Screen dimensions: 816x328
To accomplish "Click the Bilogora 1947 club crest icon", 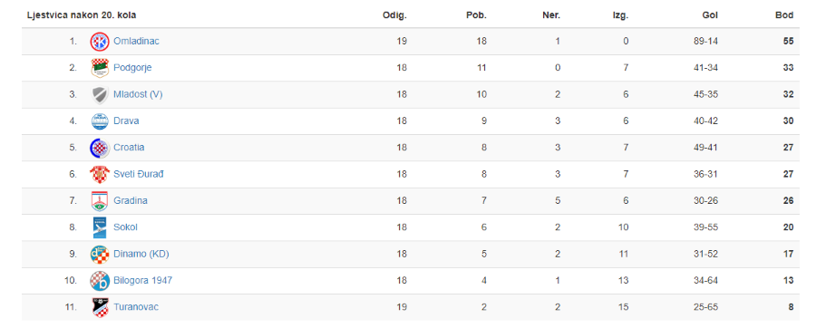I will click(100, 281).
